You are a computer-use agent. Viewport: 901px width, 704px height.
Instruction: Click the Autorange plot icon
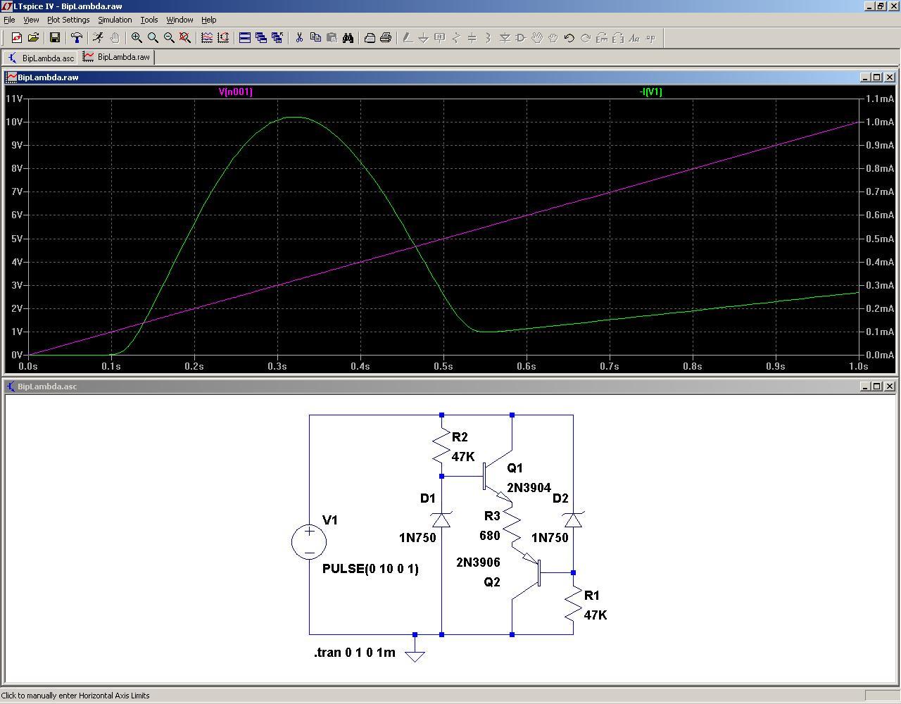[x=223, y=38]
